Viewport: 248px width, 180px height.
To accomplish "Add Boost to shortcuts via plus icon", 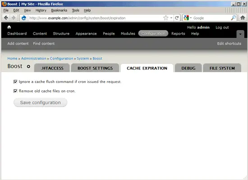I will (x=28, y=66).
